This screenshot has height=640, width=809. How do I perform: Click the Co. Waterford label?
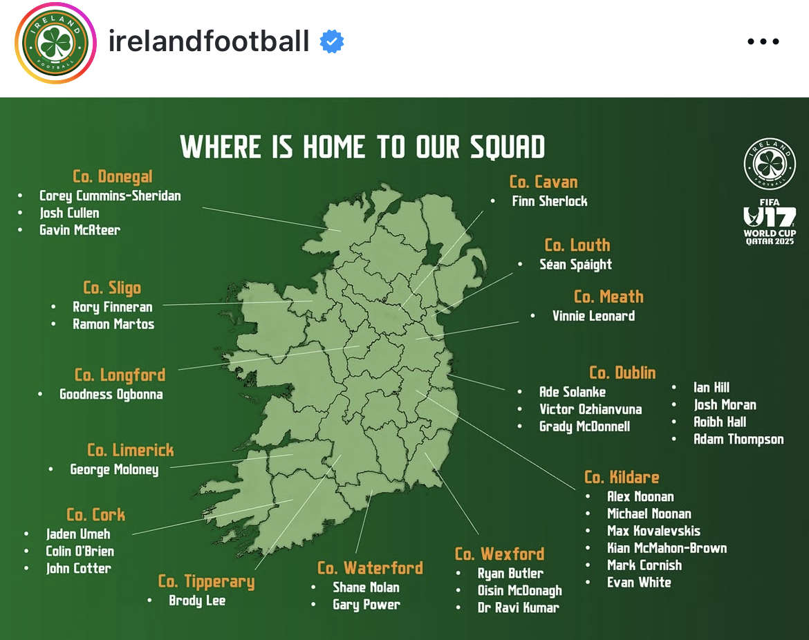tap(370, 568)
